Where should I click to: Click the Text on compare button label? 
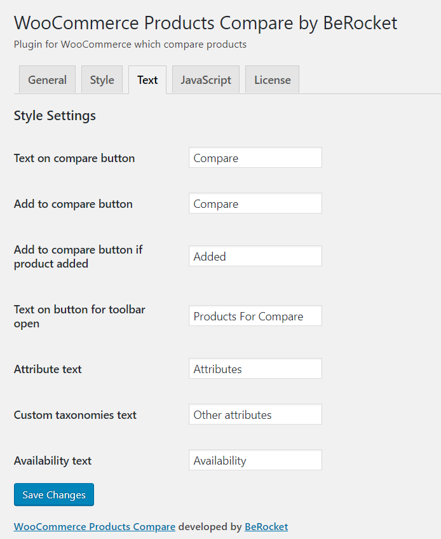pos(74,158)
